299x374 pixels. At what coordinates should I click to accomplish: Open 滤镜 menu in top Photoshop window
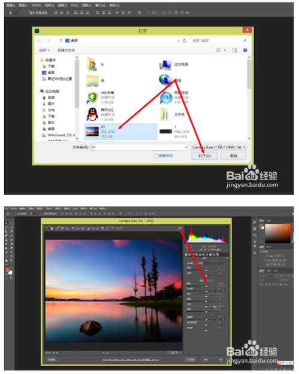(x=62, y=5)
